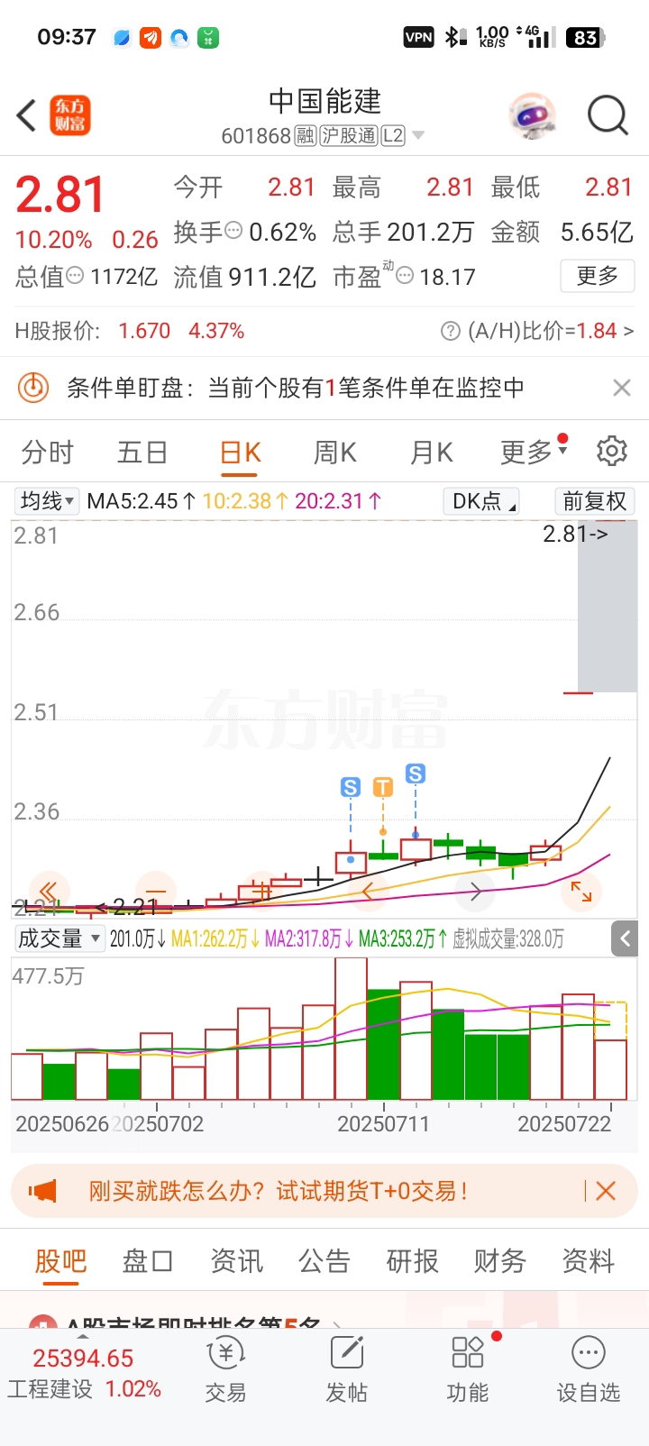Tap the 条件单盯盘 clock icon
This screenshot has width=649, height=1446.
pos(33,388)
